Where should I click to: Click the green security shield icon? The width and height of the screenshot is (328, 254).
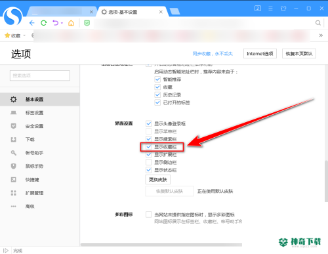[x=87, y=23]
